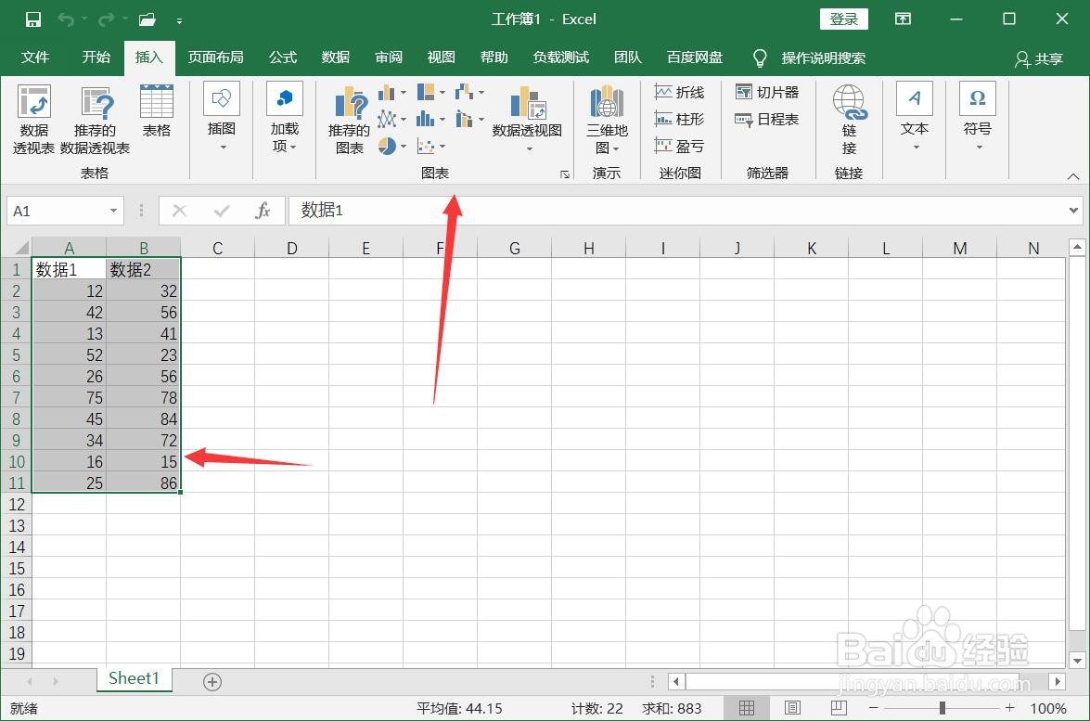Open the Illustrations (插图) dropdown
Screen dimensions: 1090x721
(x=222, y=117)
